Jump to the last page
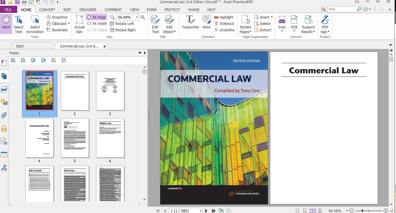396x213 pixels. coord(214,211)
